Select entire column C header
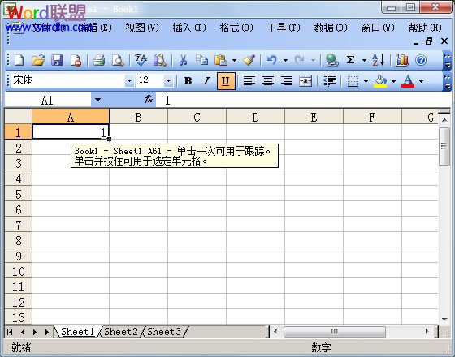 point(197,117)
